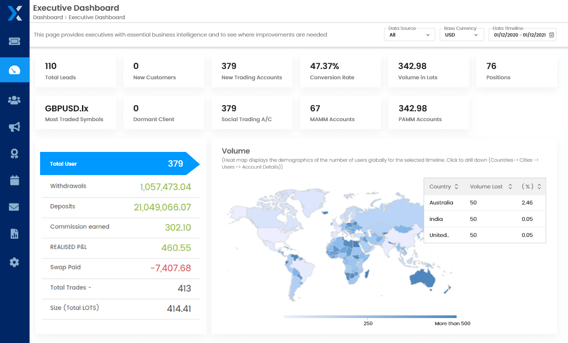Open the Social Trading A/C card
Image resolution: width=568 pixels, height=343 pixels.
(252, 113)
